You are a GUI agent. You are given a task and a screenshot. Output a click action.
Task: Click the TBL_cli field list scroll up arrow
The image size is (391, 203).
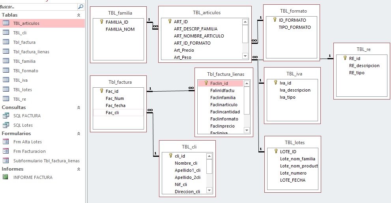click(x=209, y=156)
